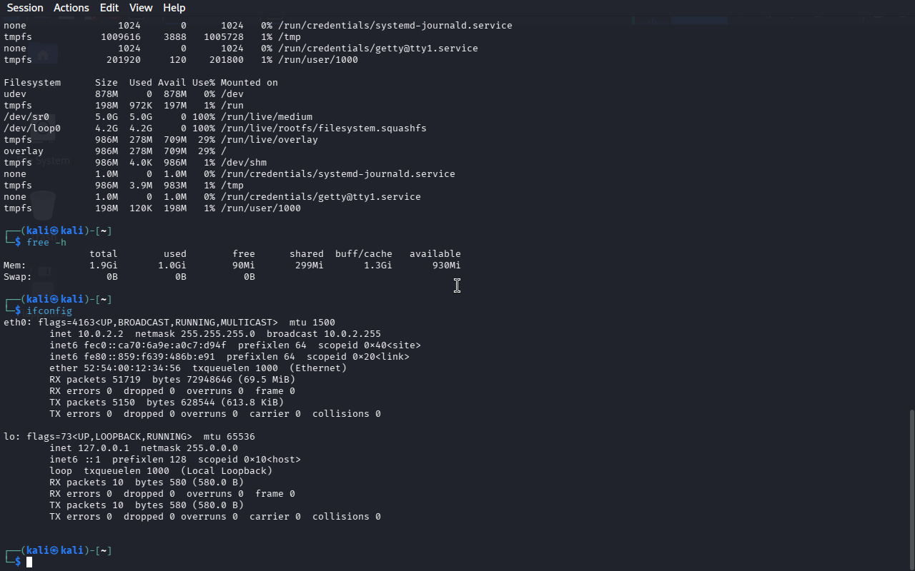Open the View menu
The image size is (915, 571).
tap(141, 8)
